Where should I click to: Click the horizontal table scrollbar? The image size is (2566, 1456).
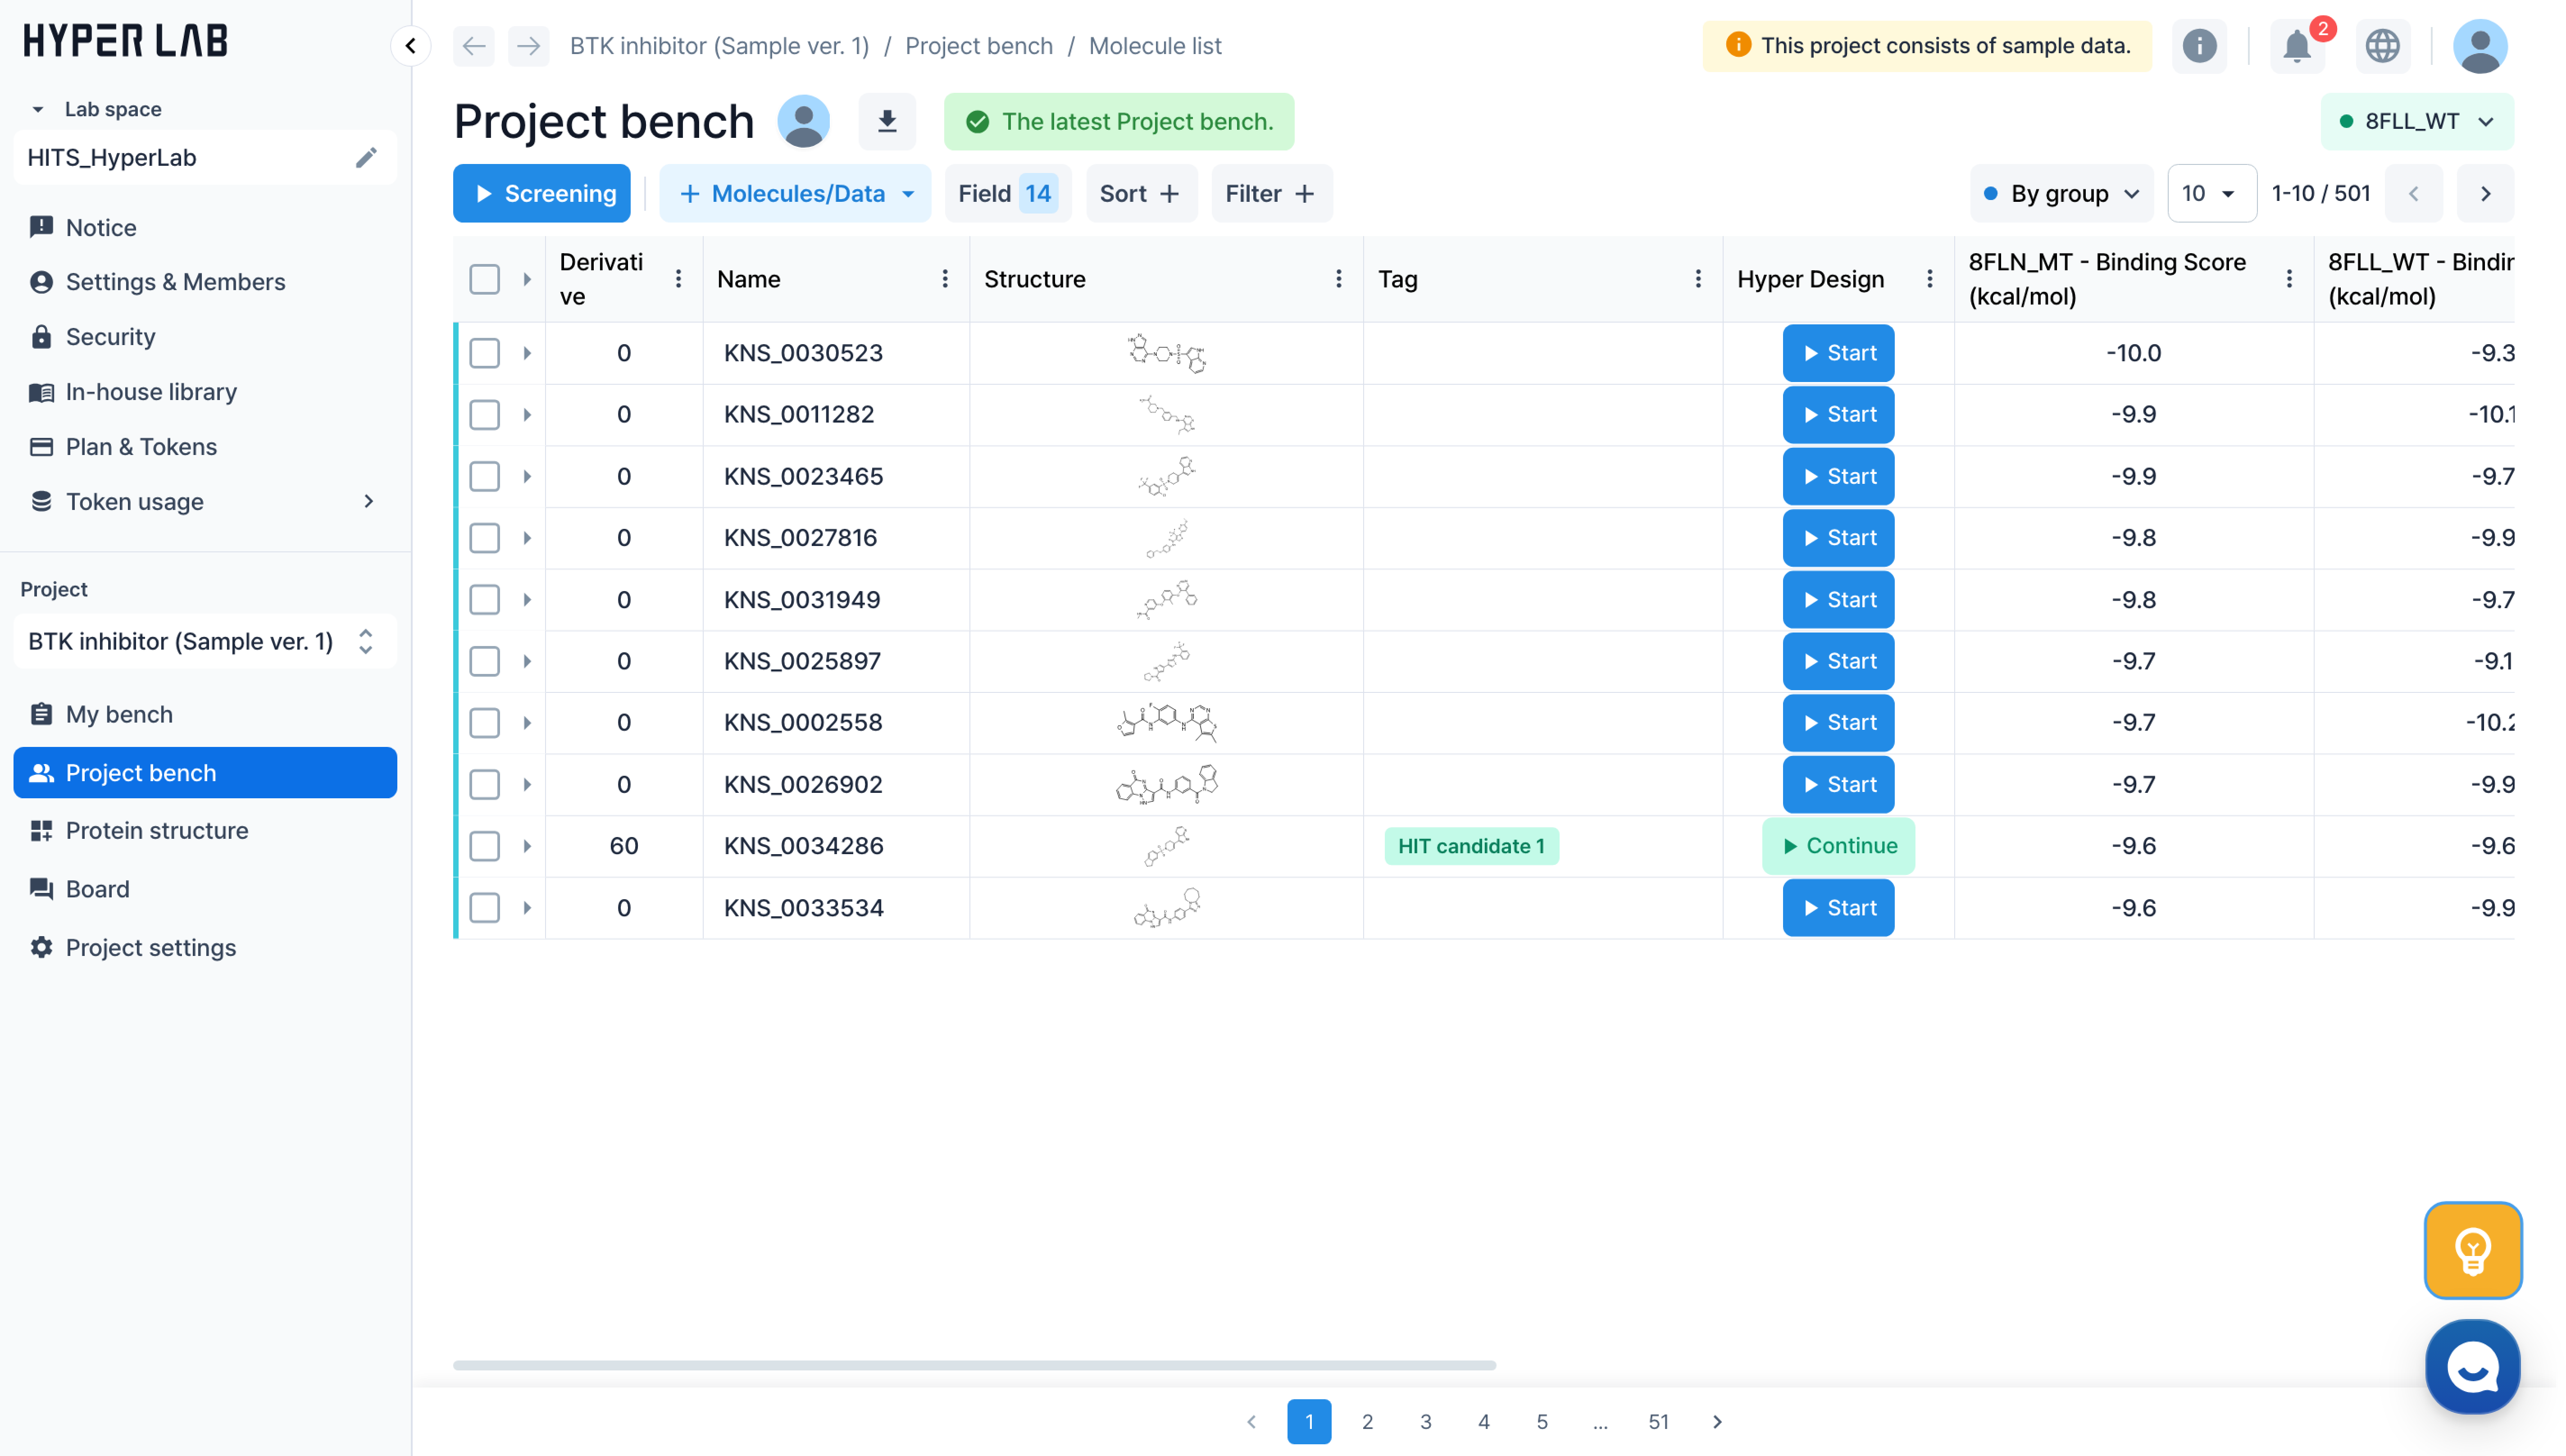point(974,1365)
